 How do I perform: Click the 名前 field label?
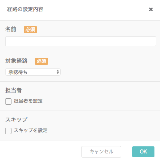(x=11, y=29)
